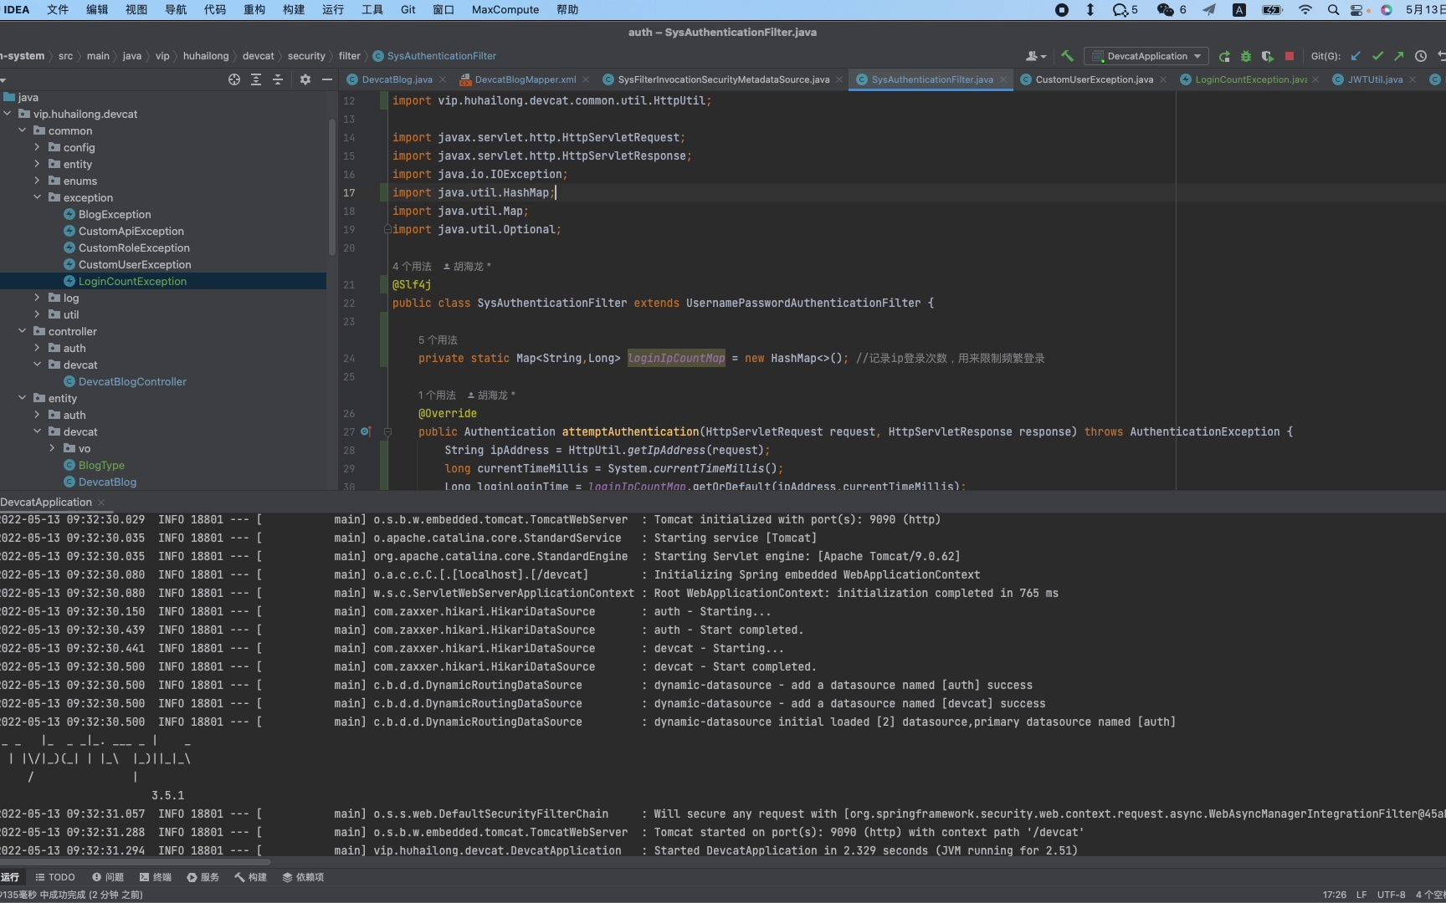The width and height of the screenshot is (1446, 903).
Task: Open the Git menu
Action: pyautogui.click(x=408, y=9)
